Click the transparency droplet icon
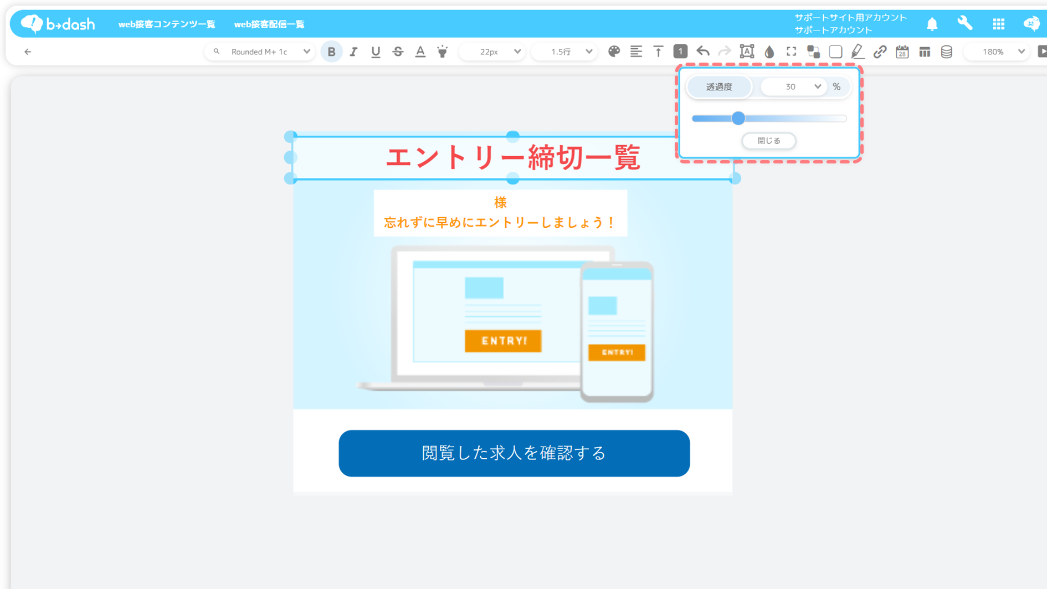 coord(769,52)
